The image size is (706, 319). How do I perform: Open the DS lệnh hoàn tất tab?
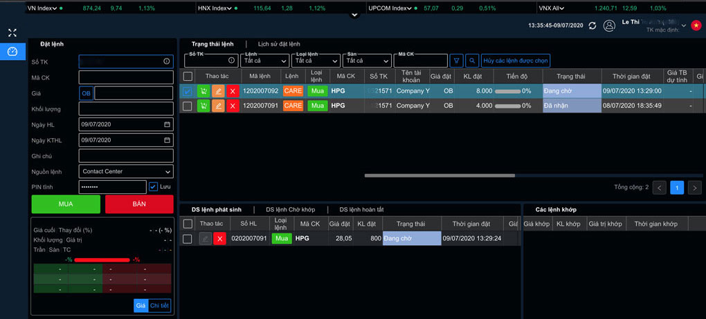click(361, 209)
